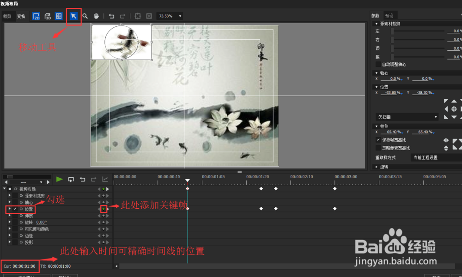Move position down arrow in 位置 panel

[454, 117]
